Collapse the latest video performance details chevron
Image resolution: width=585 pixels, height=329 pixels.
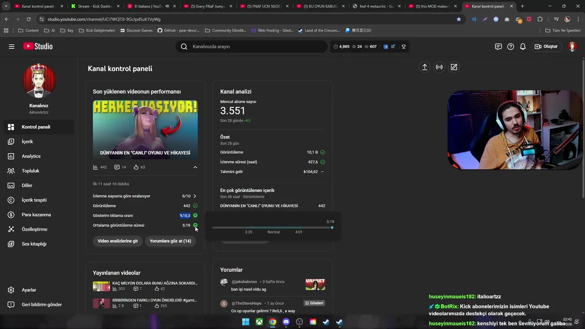195,167
